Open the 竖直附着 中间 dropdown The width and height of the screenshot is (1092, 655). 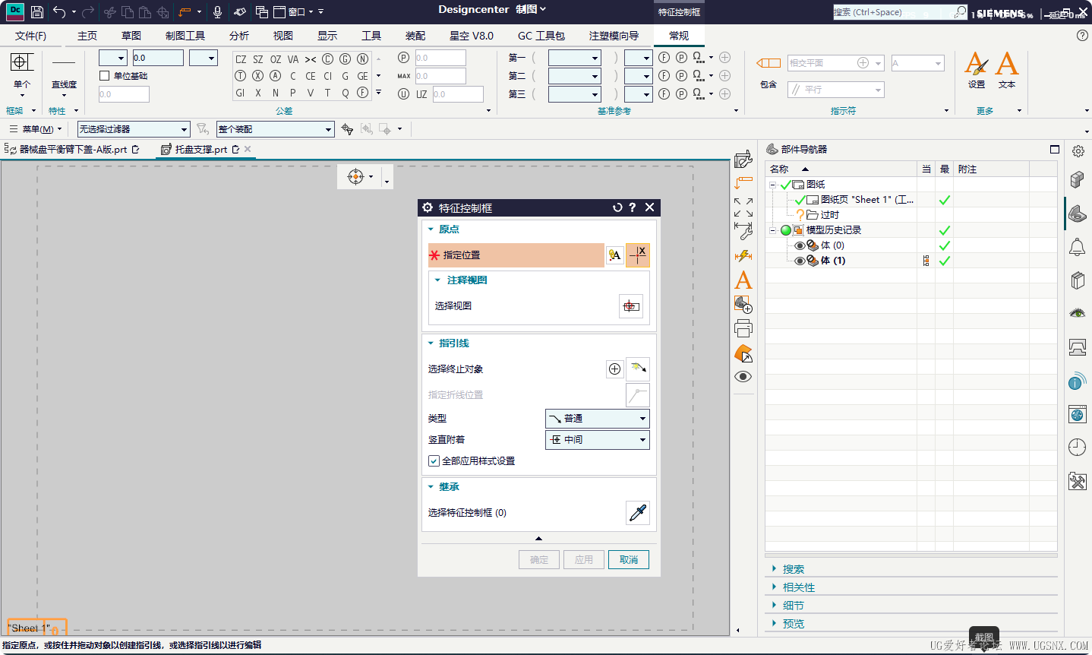click(x=598, y=440)
